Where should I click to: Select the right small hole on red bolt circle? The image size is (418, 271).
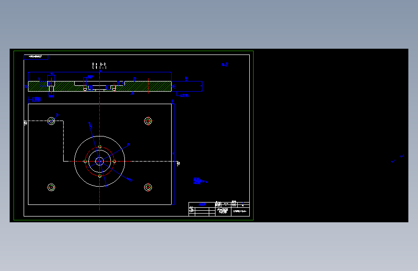(x=114, y=161)
